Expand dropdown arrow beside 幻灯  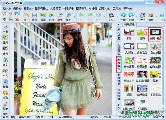pyautogui.click(x=117, y=17)
